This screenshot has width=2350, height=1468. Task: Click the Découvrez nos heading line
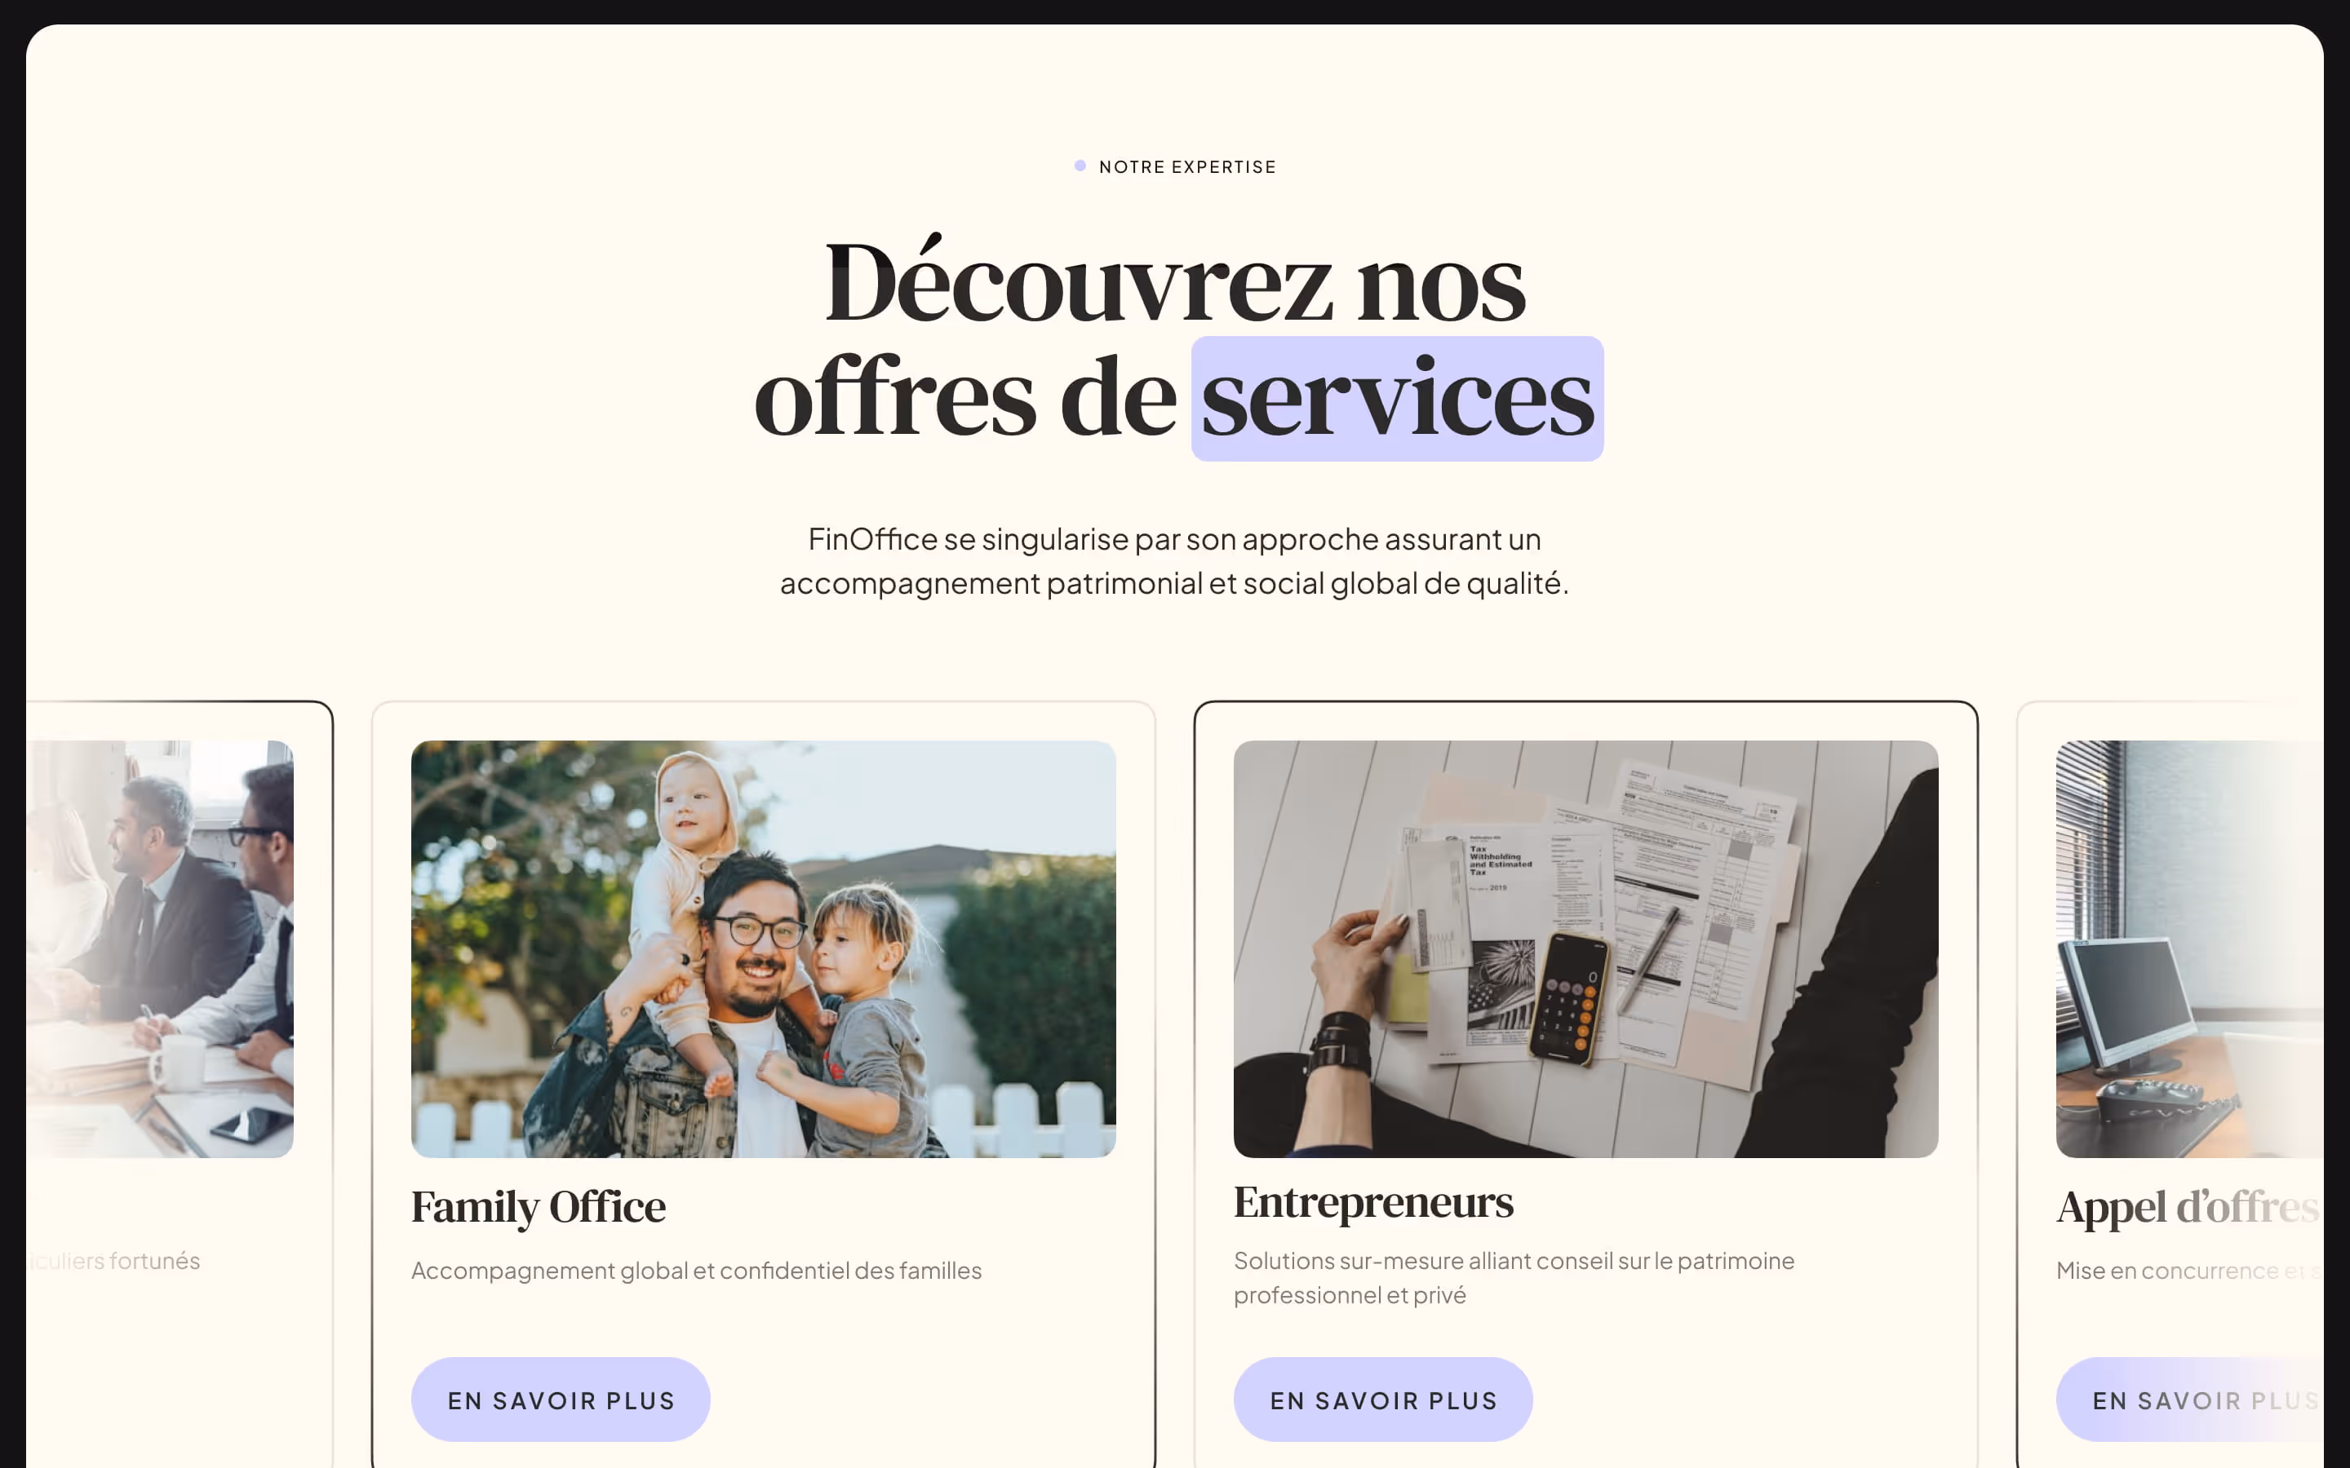[x=1175, y=282]
